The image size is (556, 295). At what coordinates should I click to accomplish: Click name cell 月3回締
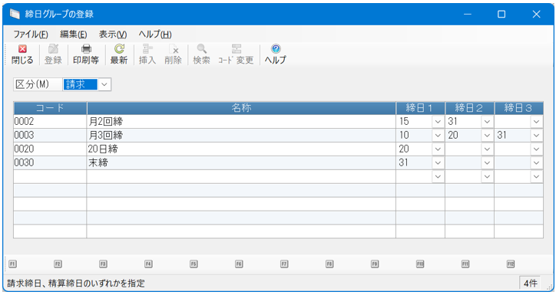click(241, 136)
